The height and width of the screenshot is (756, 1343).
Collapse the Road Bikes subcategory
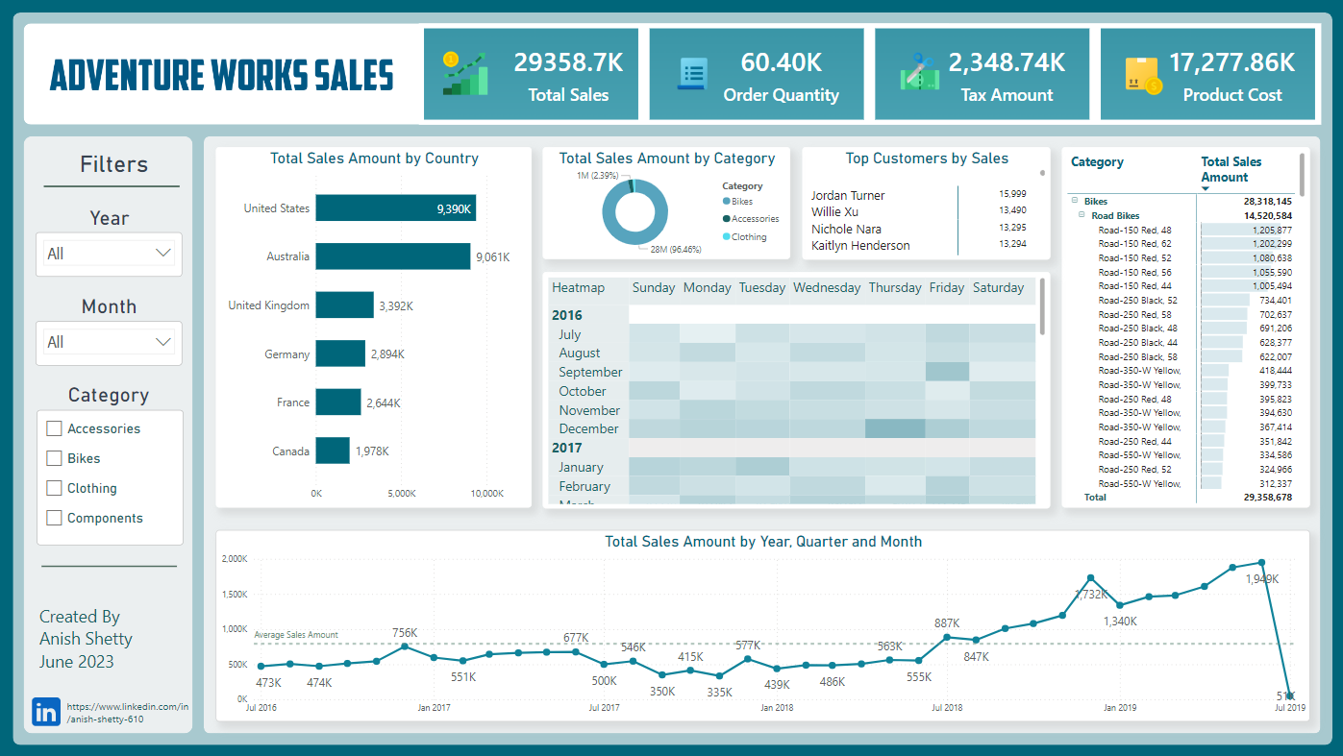pyautogui.click(x=1082, y=216)
